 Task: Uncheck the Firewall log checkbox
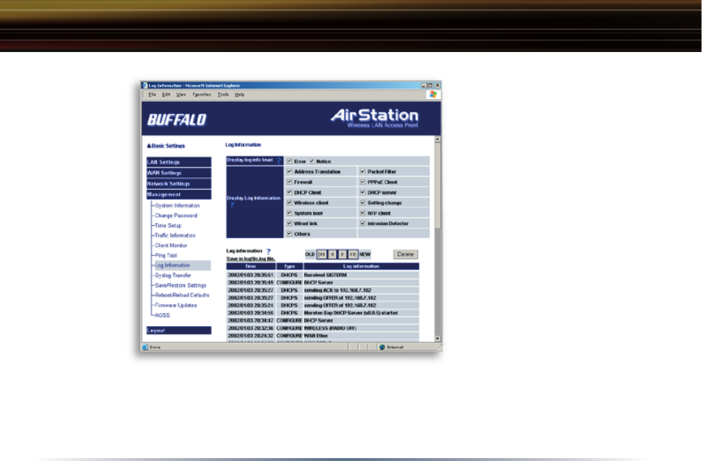[289, 182]
